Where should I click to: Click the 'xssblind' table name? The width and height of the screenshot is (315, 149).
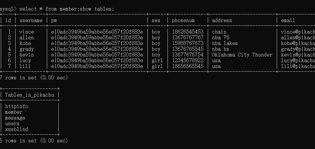16,129
